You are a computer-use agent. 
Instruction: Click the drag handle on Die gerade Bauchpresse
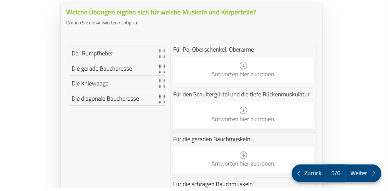click(162, 68)
